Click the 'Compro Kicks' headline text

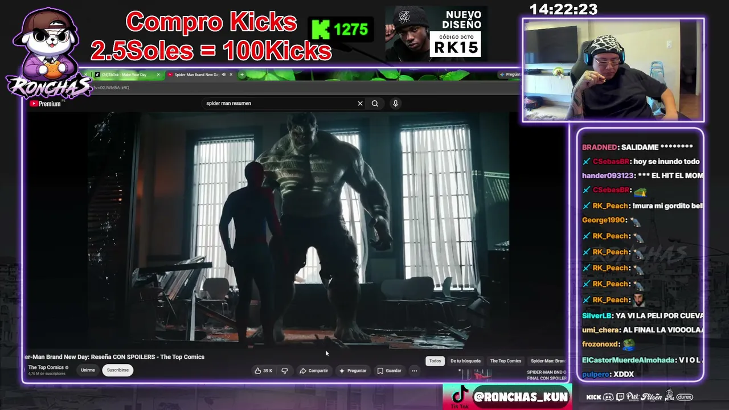click(211, 22)
